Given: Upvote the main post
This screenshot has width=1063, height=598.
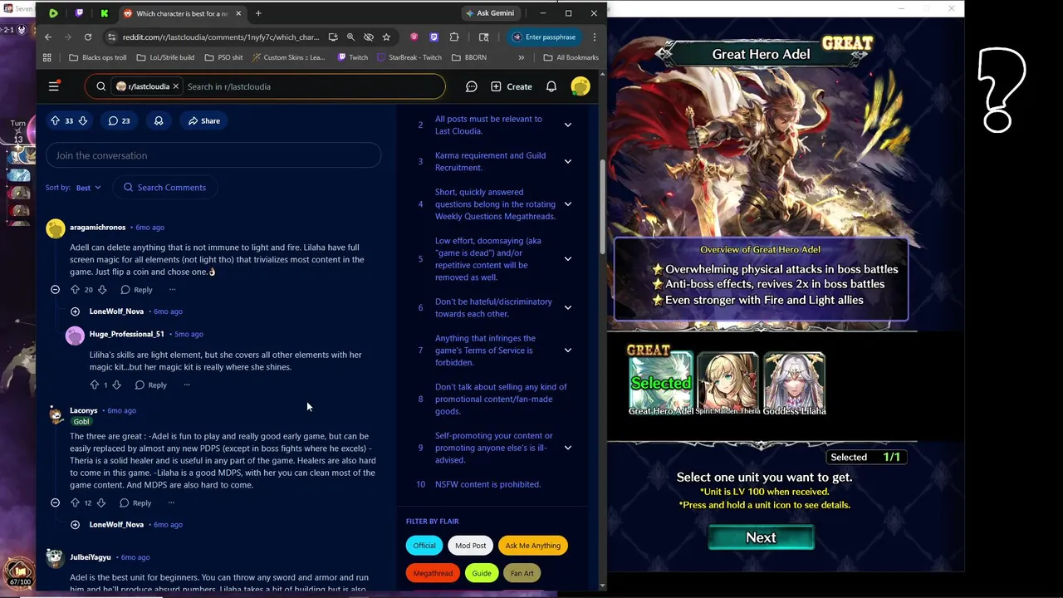Looking at the screenshot, I should pyautogui.click(x=55, y=120).
